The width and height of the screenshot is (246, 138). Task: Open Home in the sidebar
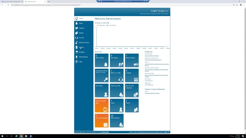point(84,19)
